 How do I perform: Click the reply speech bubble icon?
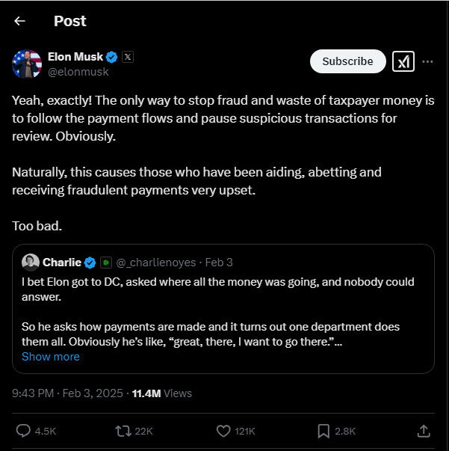(23, 431)
